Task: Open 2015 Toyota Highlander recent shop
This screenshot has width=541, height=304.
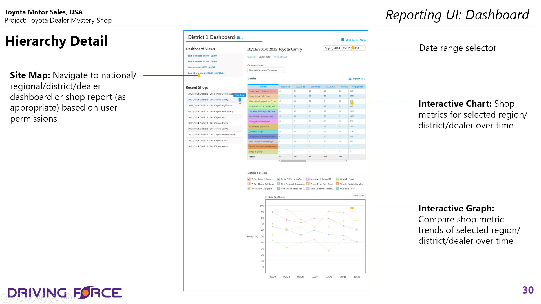Action: 214,106
